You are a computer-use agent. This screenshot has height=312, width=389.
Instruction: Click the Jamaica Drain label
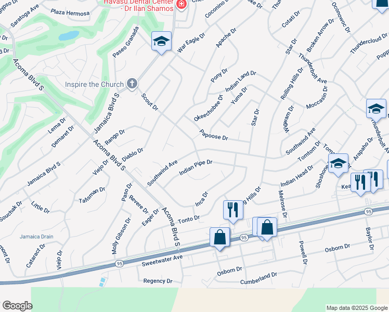tap(36, 237)
